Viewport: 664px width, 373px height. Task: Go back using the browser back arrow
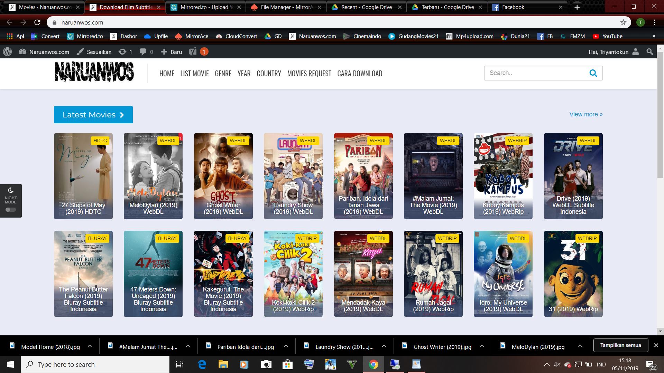click(9, 22)
